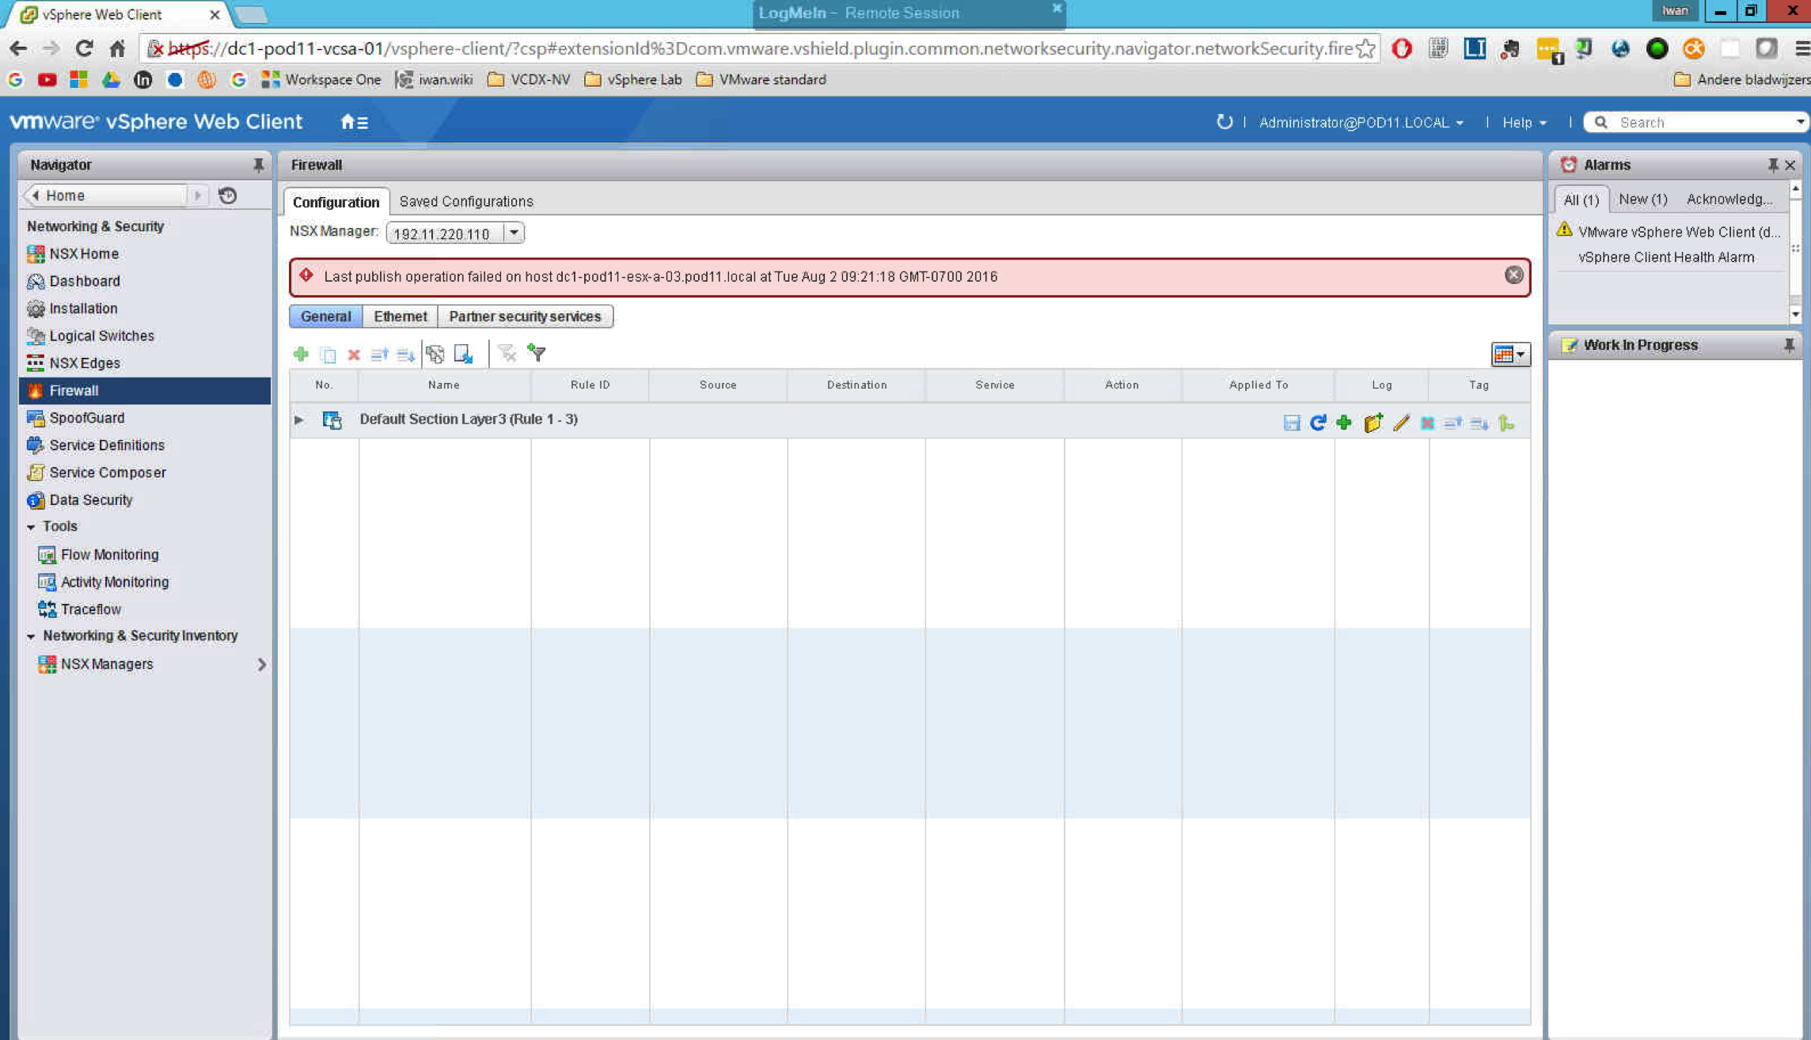Image resolution: width=1811 pixels, height=1040 pixels.
Task: Pin the Navigator panel
Action: 258,165
